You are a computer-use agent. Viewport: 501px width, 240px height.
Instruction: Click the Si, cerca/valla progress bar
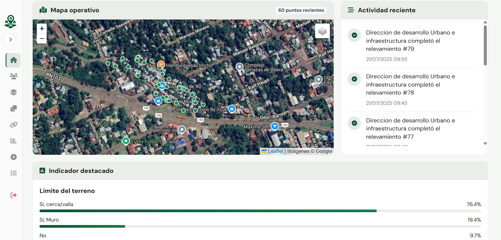[260, 211]
